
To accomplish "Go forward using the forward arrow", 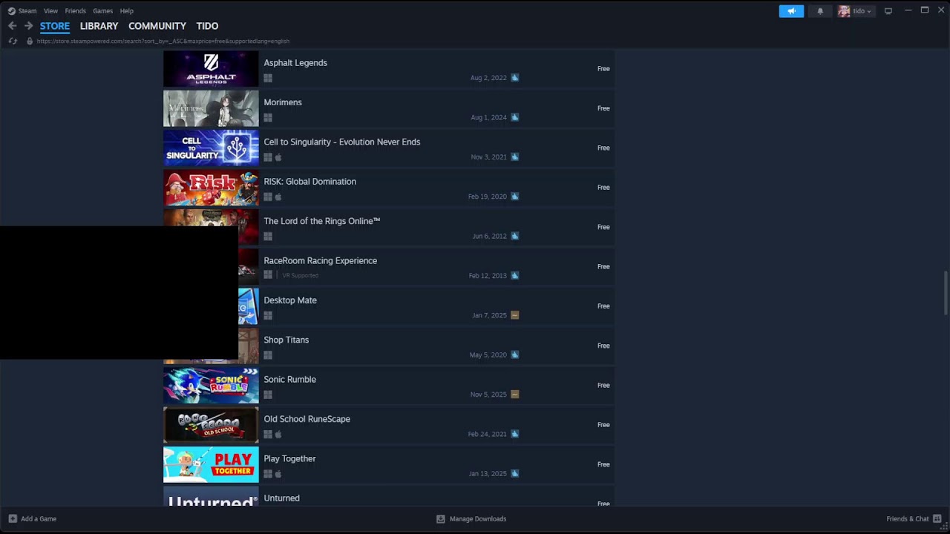I will tap(28, 26).
